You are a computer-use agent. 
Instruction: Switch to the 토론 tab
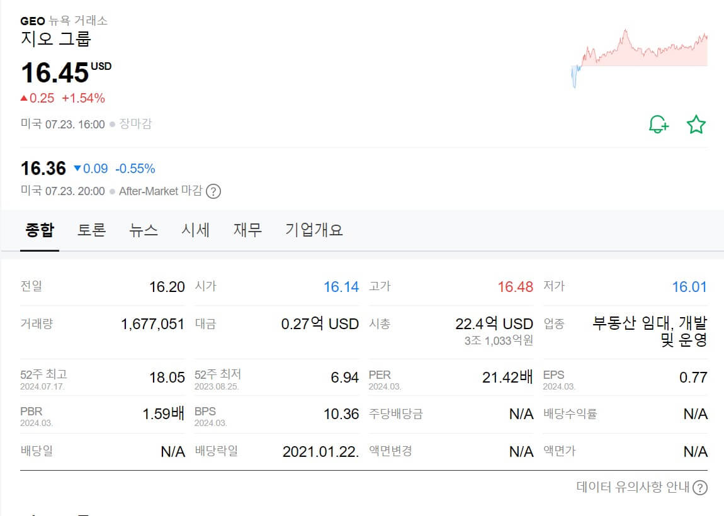[x=91, y=230]
